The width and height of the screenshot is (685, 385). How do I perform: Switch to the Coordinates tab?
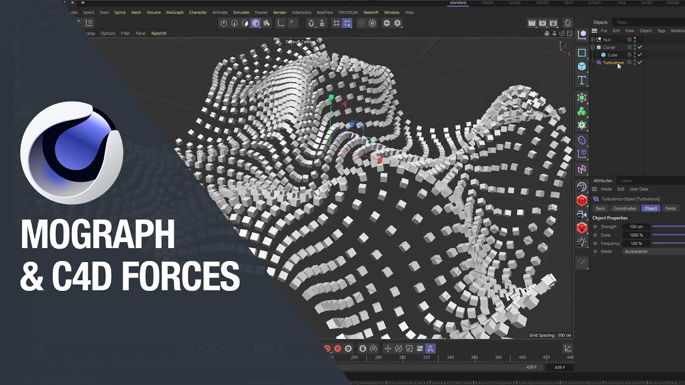pyautogui.click(x=625, y=209)
